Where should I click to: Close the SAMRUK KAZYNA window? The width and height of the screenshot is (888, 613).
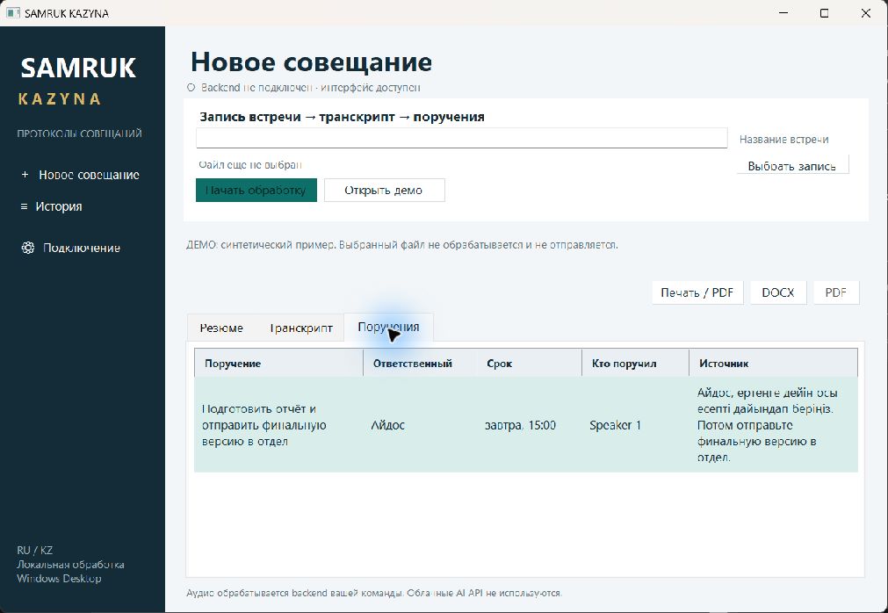click(866, 13)
